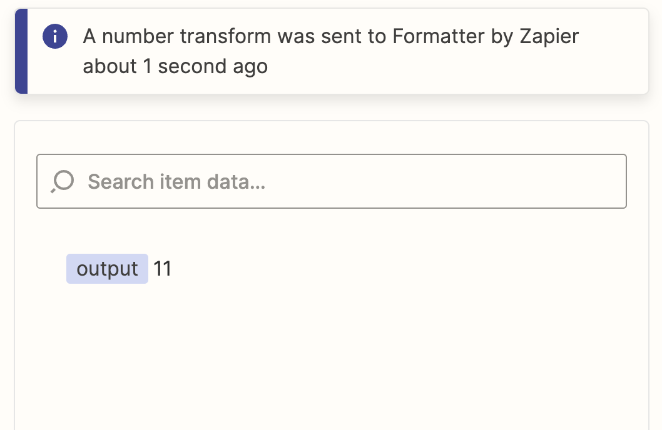Click the number transform notification message
Screen dimensions: 662x430
click(x=330, y=51)
